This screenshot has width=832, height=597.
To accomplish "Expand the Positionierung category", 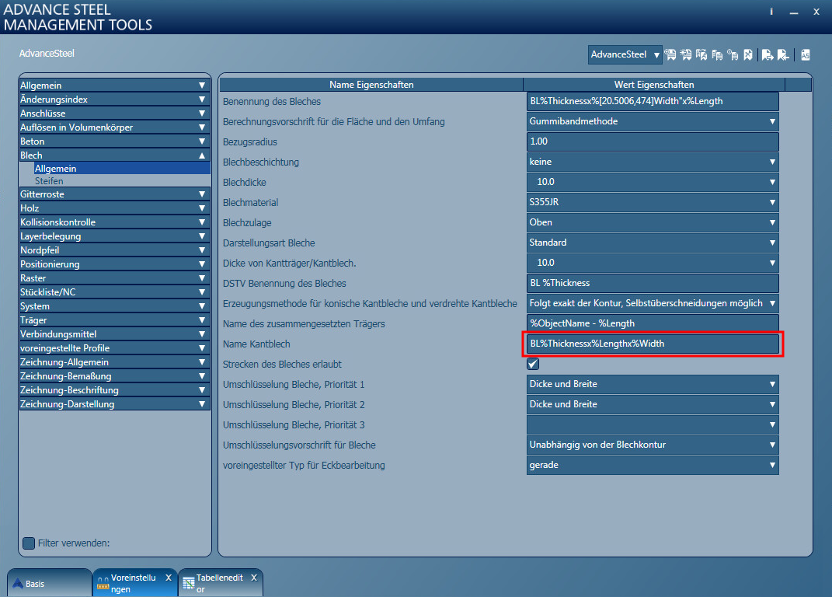I will [x=115, y=264].
